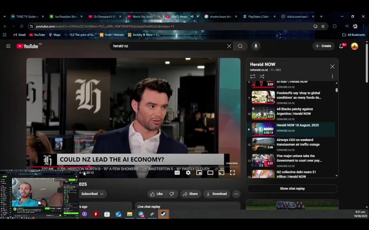Open Microsoft Store from the taskbar
This screenshot has width=369, height=230.
point(107,214)
